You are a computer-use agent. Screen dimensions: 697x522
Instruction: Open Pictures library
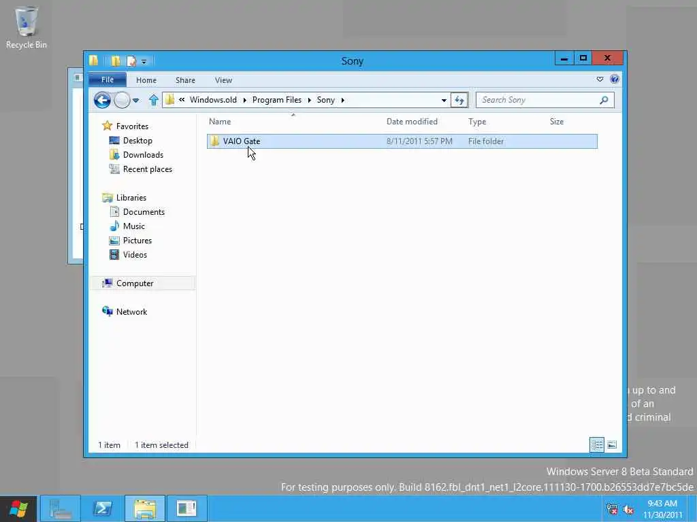(x=137, y=240)
